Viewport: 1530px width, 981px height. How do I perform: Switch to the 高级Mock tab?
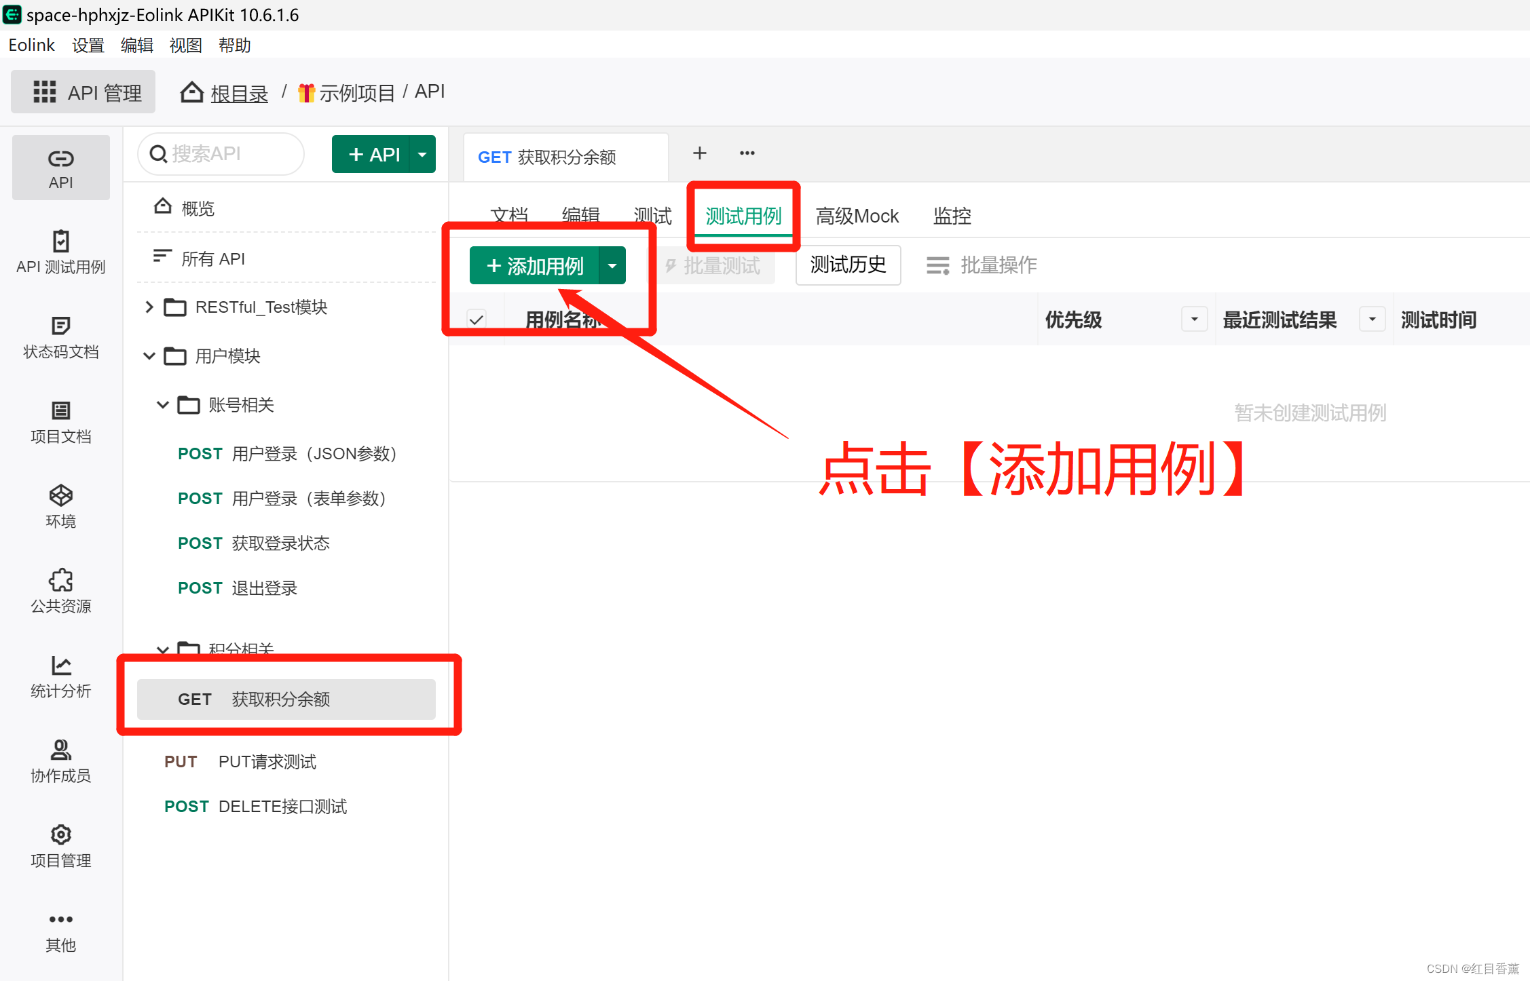pyautogui.click(x=857, y=216)
